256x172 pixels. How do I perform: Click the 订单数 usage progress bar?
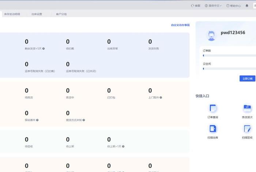point(229,56)
